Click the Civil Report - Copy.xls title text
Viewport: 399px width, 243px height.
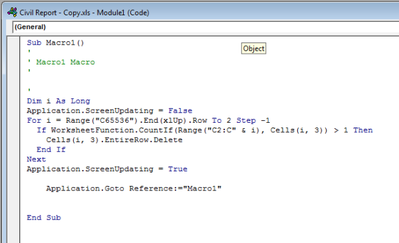click(x=55, y=13)
